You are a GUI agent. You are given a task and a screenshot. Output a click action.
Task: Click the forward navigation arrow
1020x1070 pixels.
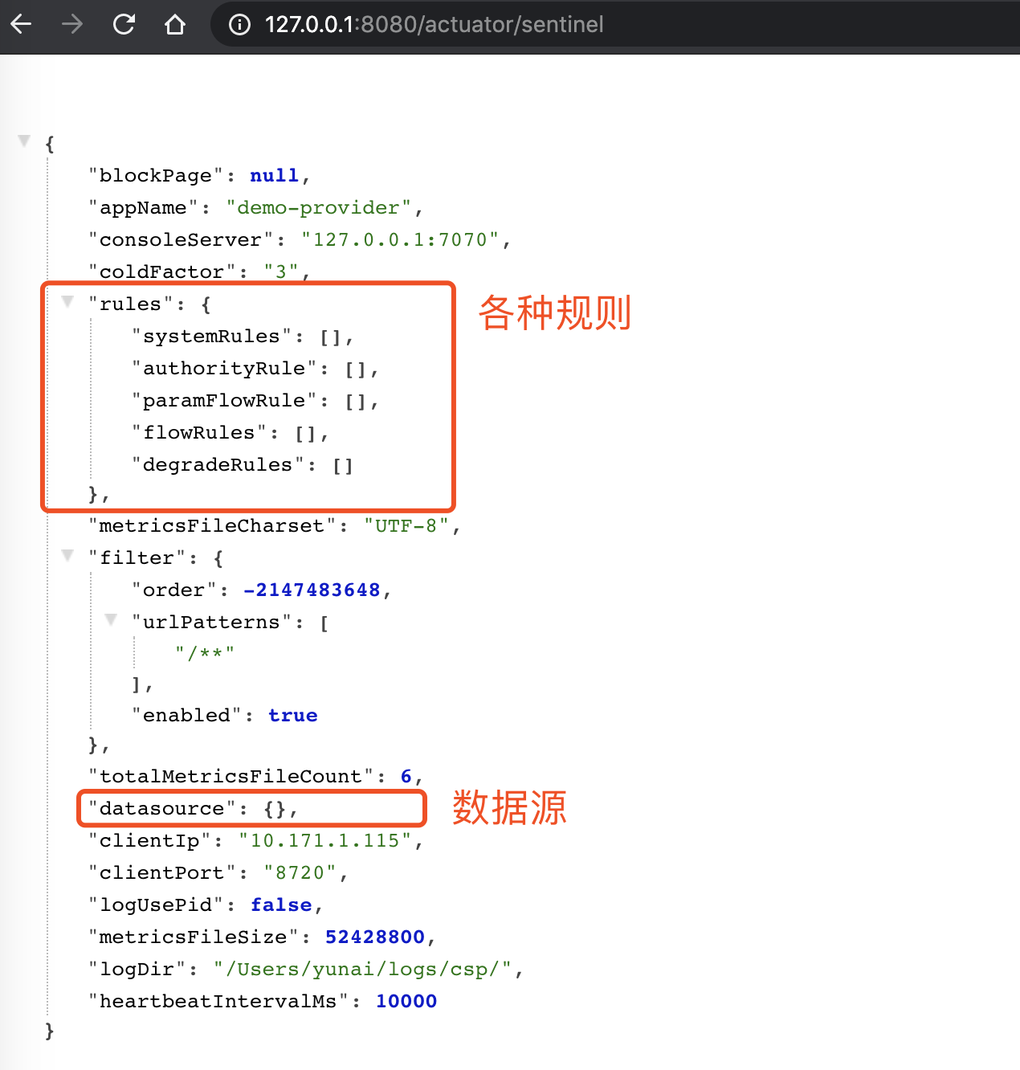[71, 25]
